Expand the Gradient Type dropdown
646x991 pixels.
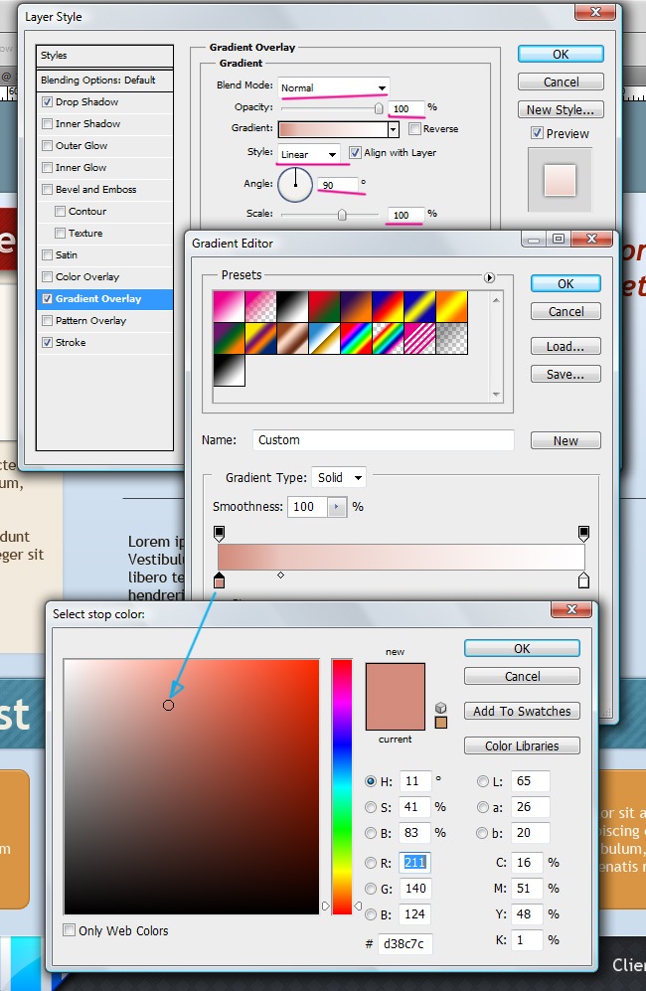tap(339, 478)
